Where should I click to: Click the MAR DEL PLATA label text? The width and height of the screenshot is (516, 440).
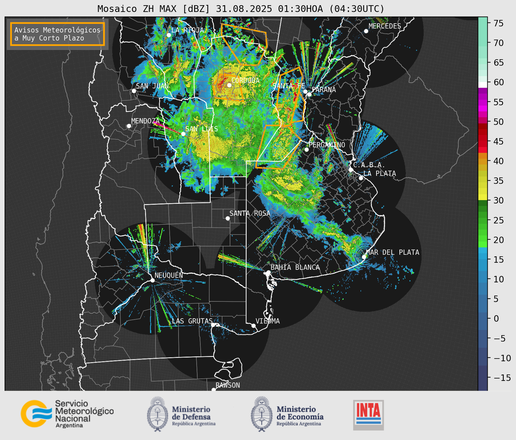coord(392,252)
